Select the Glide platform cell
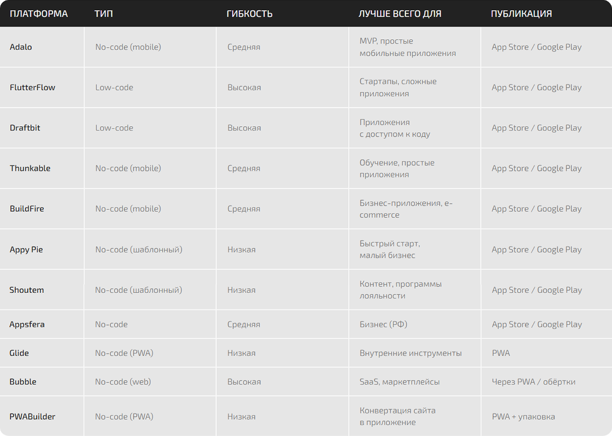 [19, 353]
